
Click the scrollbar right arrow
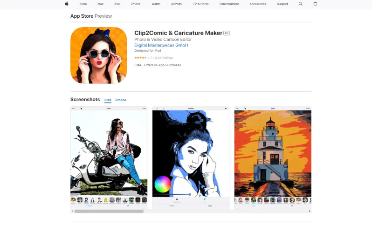tap(310, 211)
